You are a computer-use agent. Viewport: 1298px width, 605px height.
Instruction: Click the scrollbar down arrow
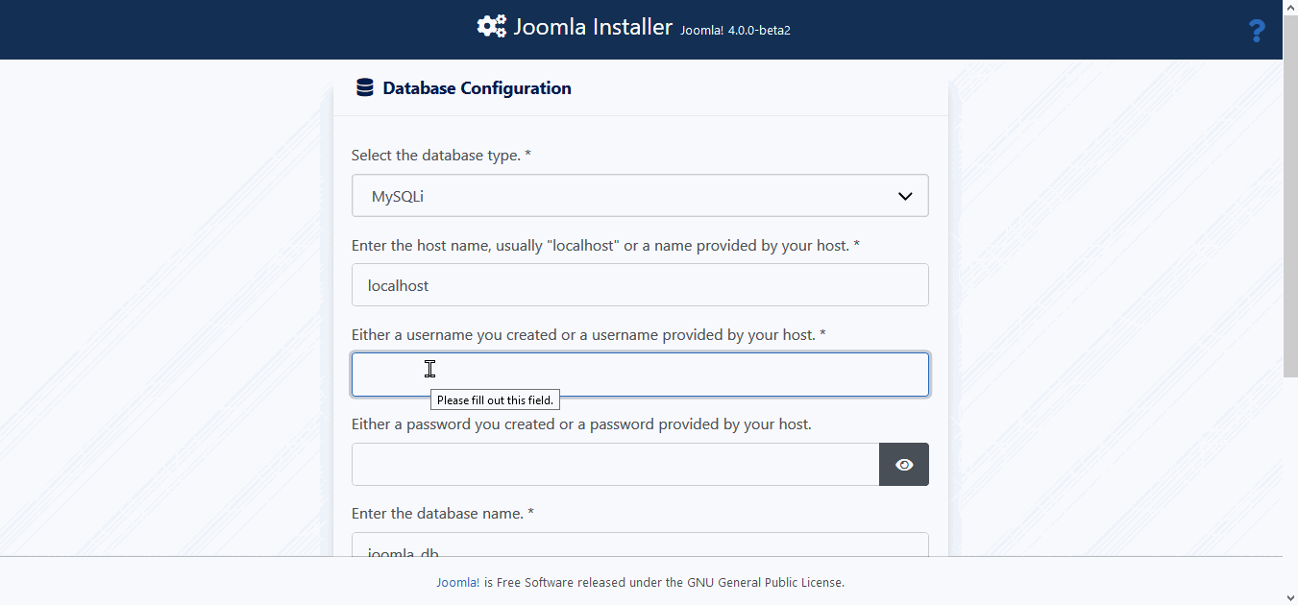click(1290, 597)
